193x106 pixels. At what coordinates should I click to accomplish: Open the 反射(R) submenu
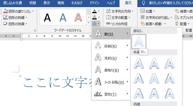tap(111, 45)
